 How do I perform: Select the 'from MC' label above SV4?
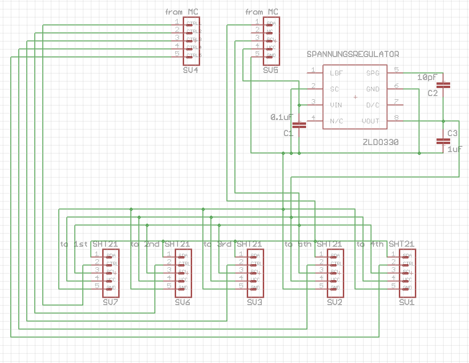[x=182, y=12]
